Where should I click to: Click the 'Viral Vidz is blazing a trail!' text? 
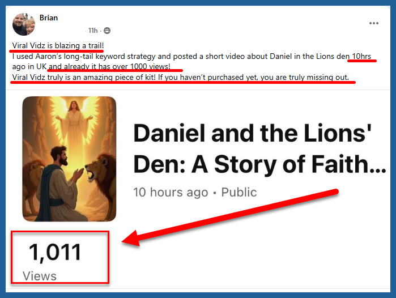coord(58,45)
